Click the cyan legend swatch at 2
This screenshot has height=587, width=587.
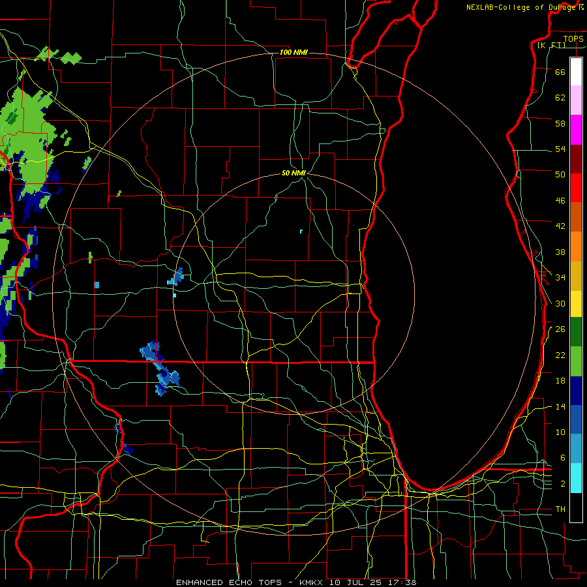(x=576, y=478)
